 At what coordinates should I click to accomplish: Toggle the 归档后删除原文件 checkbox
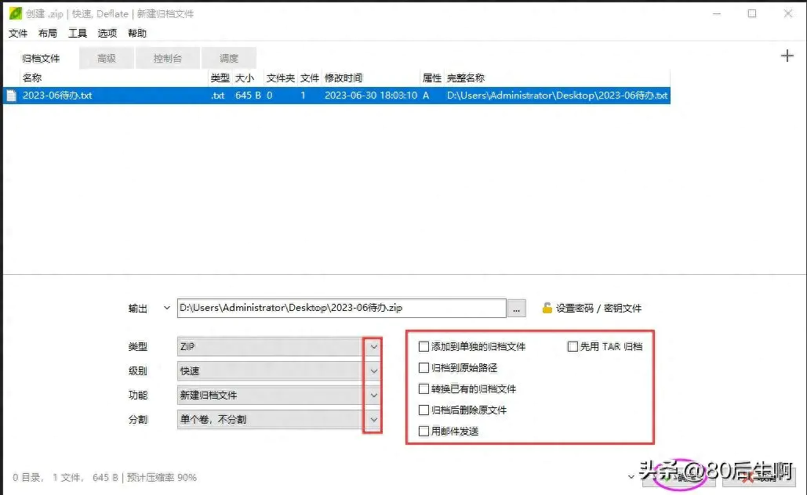click(x=424, y=410)
